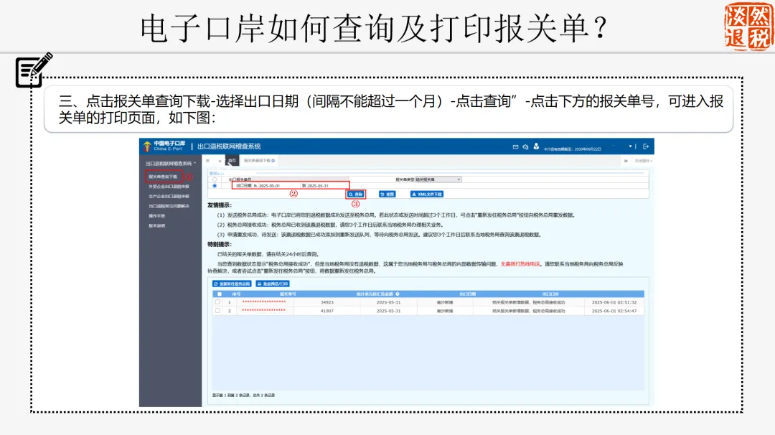Click the 报关单号 column header
The image size is (775, 435).
[288, 294]
